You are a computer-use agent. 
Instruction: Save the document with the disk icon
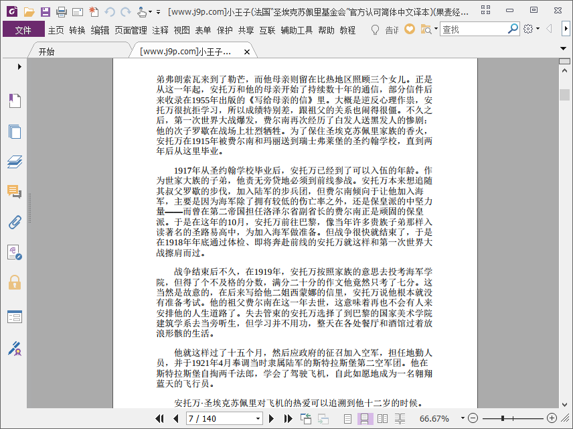coord(45,12)
